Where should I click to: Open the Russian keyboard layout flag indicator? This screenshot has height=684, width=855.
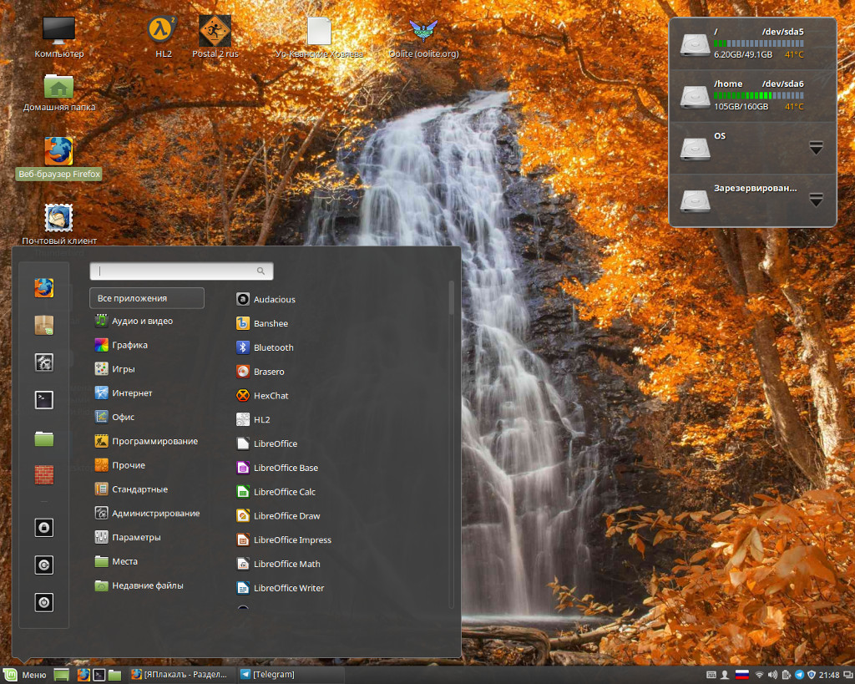pos(741,675)
